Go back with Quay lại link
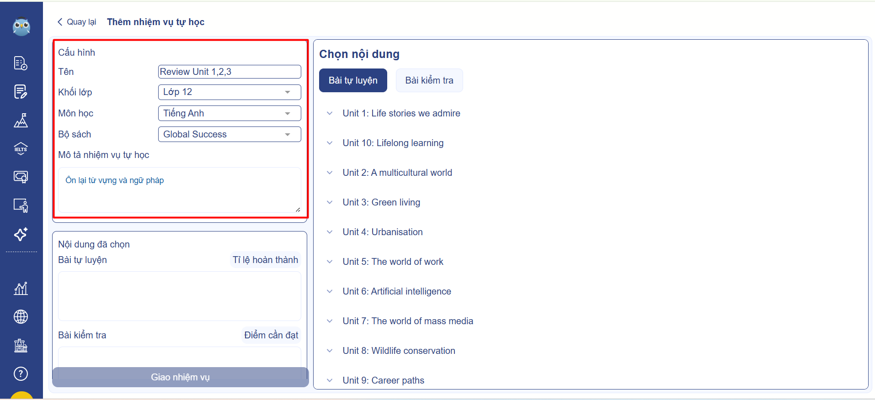Image resolution: width=875 pixels, height=400 pixels. tap(76, 22)
